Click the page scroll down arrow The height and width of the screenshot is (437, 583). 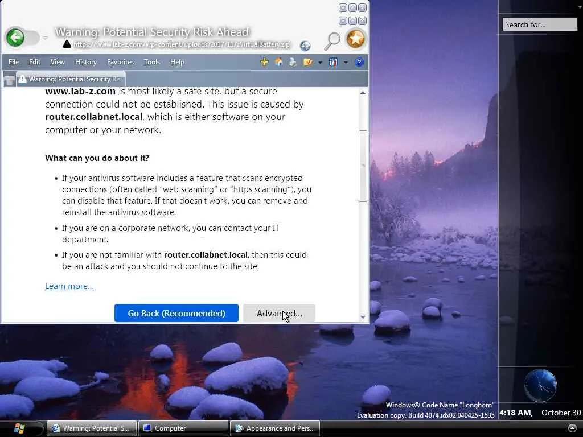click(x=363, y=317)
